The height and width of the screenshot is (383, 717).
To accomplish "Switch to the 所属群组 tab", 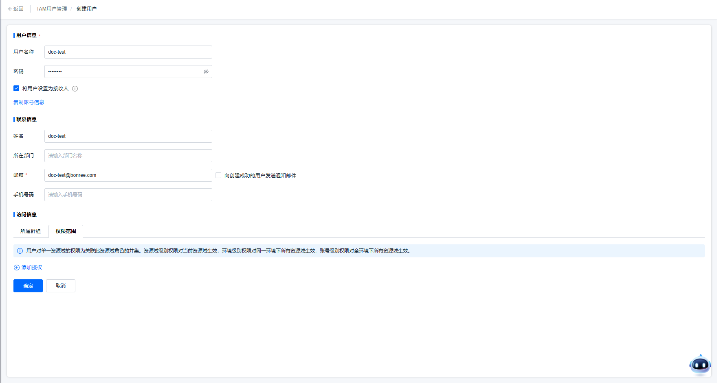I will pos(31,231).
